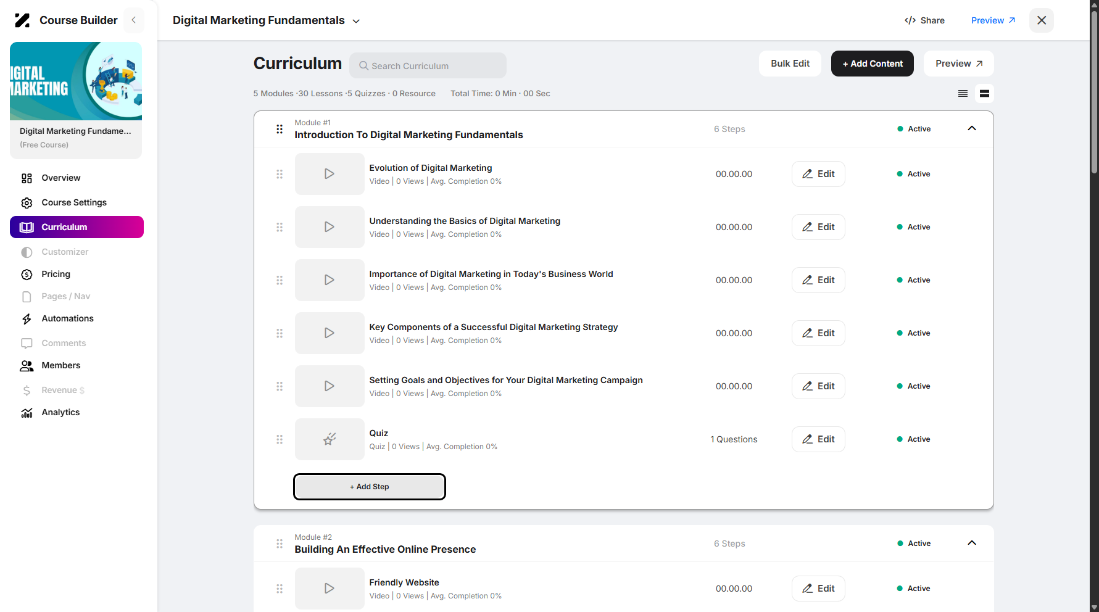
Task: Click the drag handle for Understanding the Basics lesson
Action: (x=280, y=227)
